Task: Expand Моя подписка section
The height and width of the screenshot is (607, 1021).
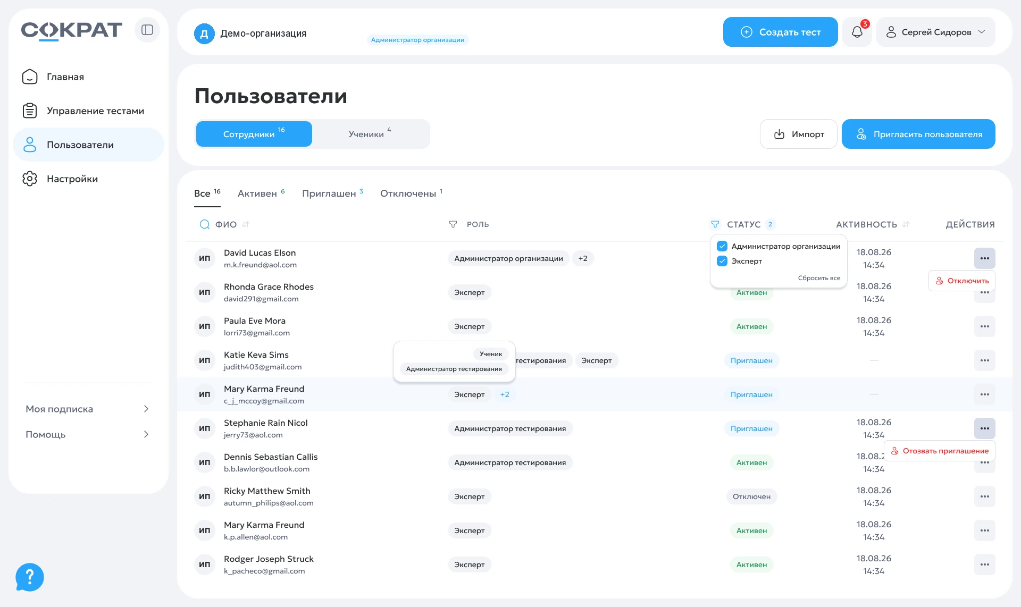Action: 88,409
